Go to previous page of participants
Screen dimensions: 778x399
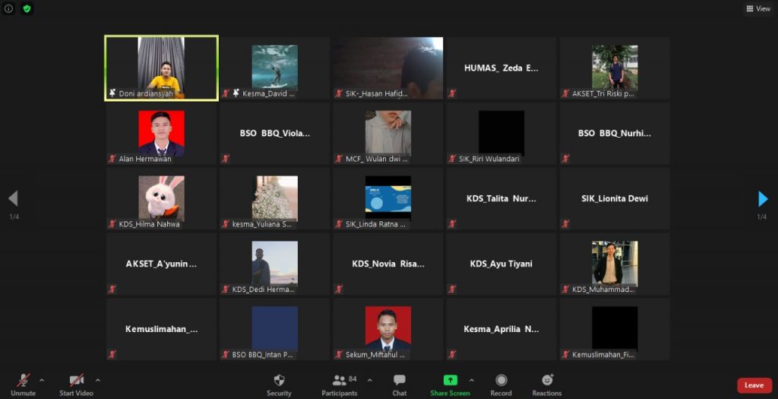point(13,199)
